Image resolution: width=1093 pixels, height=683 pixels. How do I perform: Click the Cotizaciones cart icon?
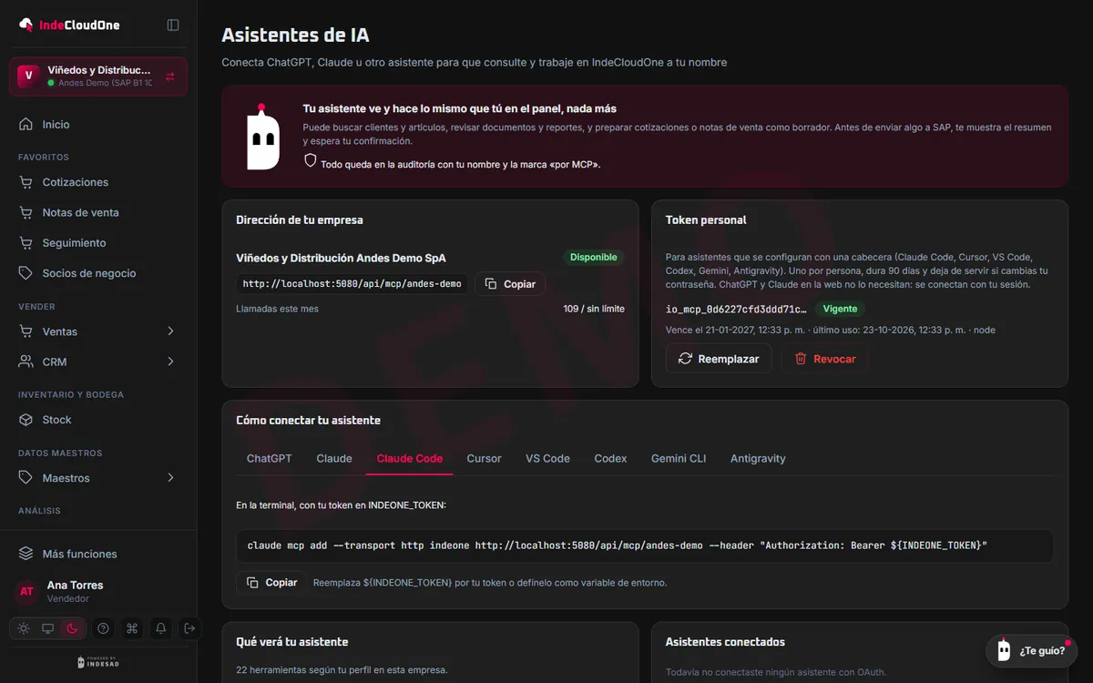[x=26, y=182]
